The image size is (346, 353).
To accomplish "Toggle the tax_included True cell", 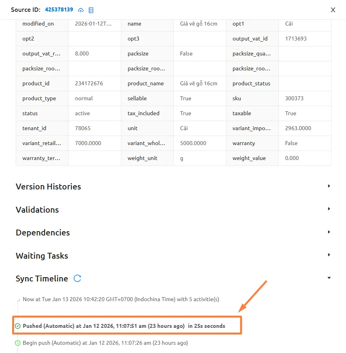I will click(185, 113).
